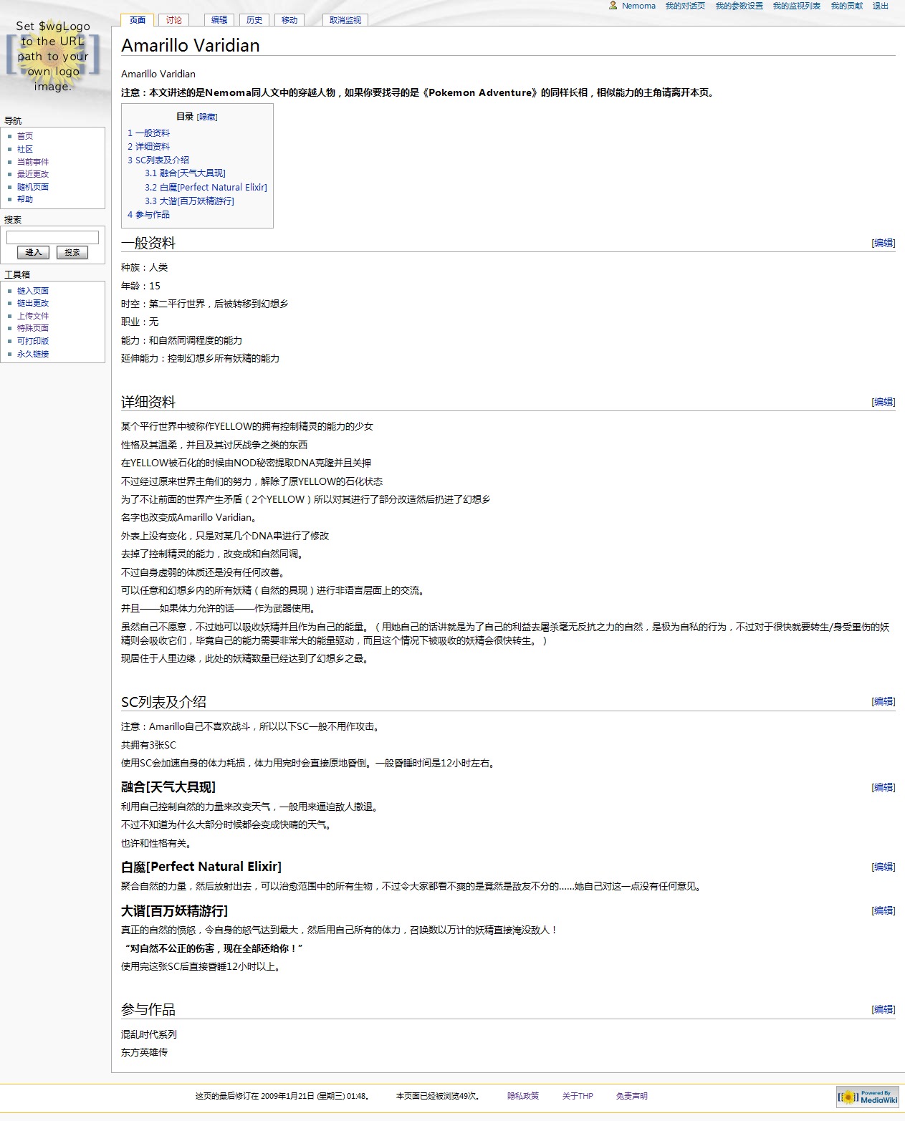View the 历史 tab
905x1121 pixels.
coord(254,20)
